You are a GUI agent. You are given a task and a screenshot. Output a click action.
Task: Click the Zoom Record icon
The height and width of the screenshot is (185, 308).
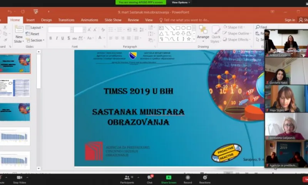(x=187, y=178)
